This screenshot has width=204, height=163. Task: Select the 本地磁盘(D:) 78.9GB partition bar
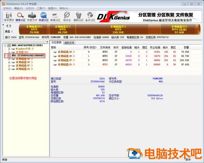coord(34,30)
